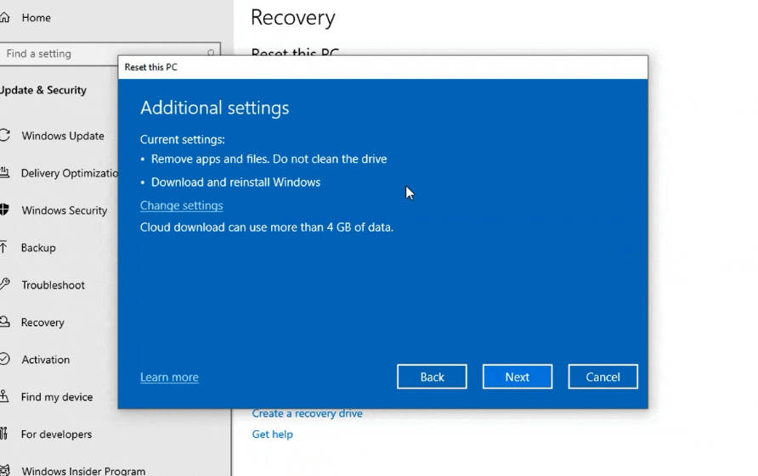Click the Backup arrow icon
Screen dimensions: 758x476
(x=4, y=248)
